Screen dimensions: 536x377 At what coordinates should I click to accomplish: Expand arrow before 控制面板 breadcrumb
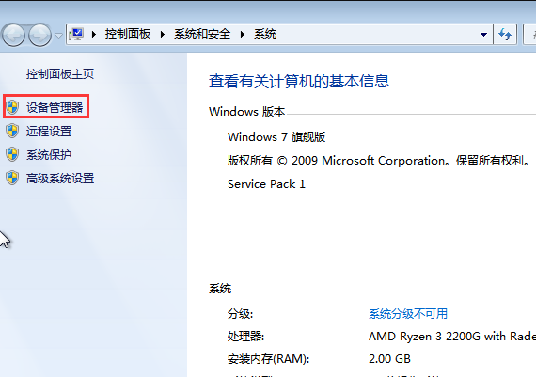tap(94, 34)
